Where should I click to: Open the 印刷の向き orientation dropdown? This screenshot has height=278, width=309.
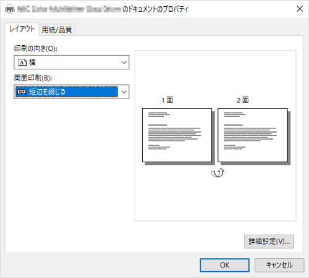pyautogui.click(x=72, y=62)
